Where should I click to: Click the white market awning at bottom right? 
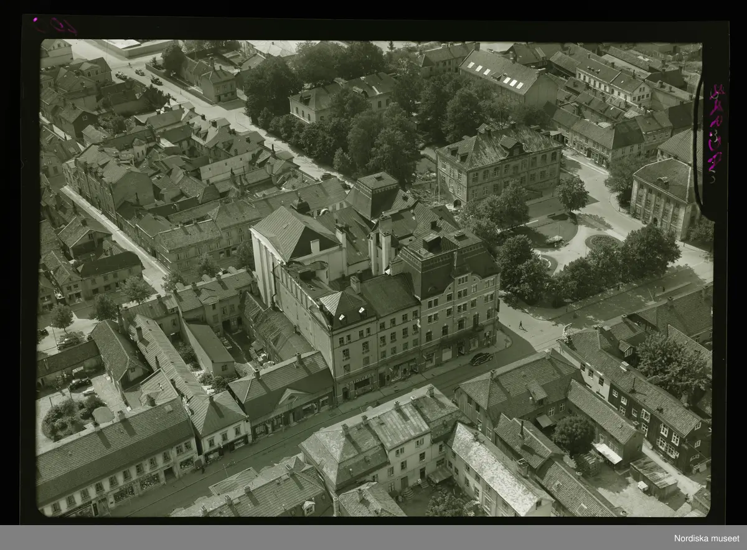click(x=608, y=453)
